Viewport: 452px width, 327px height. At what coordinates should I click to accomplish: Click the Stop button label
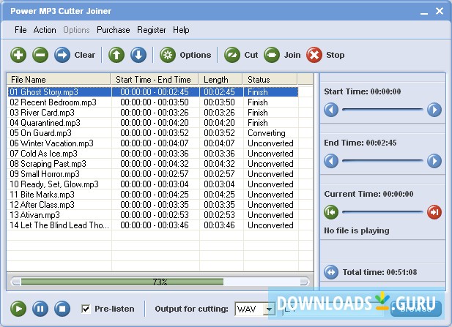click(x=335, y=55)
